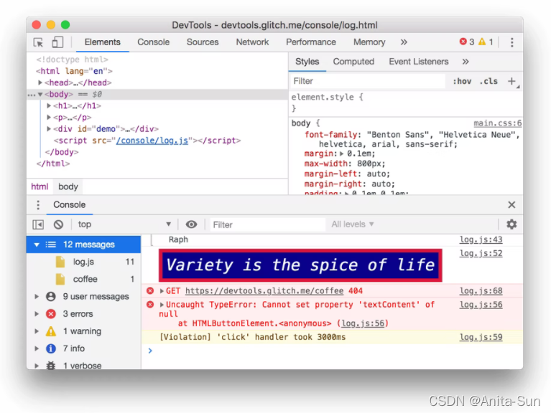Close the console drawer

tap(511, 205)
